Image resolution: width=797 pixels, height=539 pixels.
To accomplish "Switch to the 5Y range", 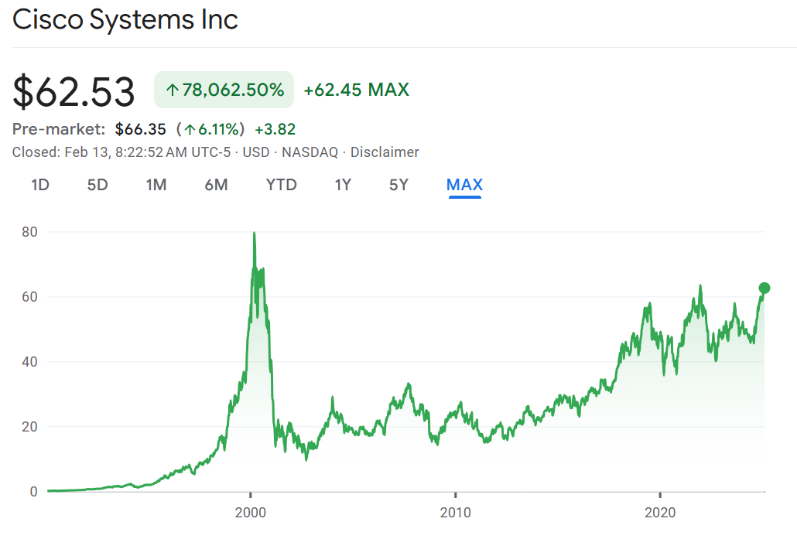I will click(398, 185).
